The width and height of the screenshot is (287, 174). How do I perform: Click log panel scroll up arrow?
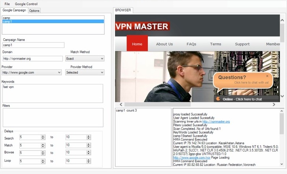pyautogui.click(x=282, y=111)
